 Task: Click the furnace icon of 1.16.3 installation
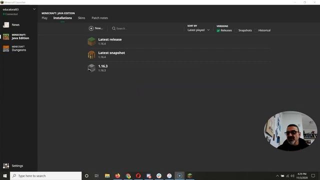click(91, 68)
